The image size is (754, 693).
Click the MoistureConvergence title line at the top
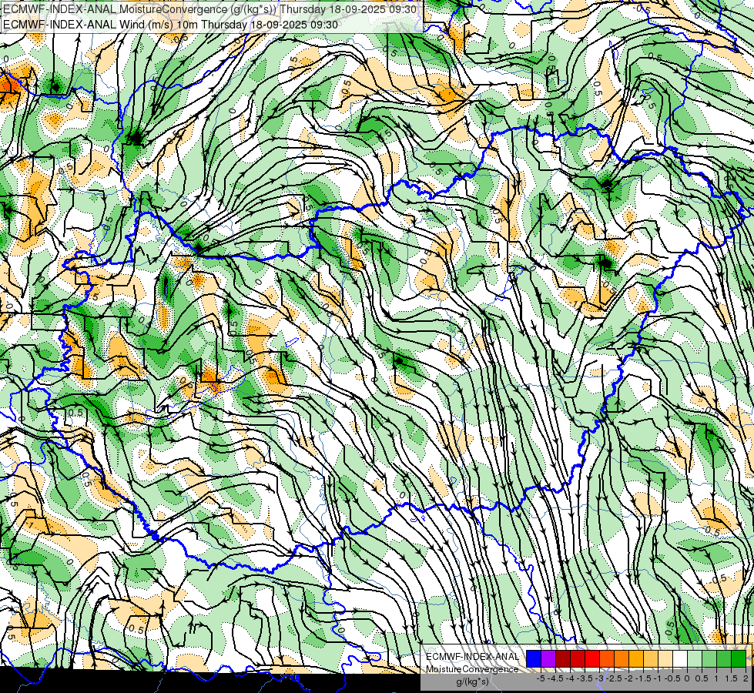pyautogui.click(x=209, y=9)
